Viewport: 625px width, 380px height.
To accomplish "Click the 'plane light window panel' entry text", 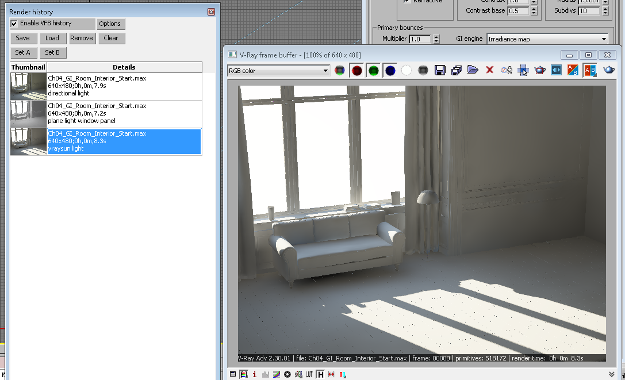I will tap(82, 121).
